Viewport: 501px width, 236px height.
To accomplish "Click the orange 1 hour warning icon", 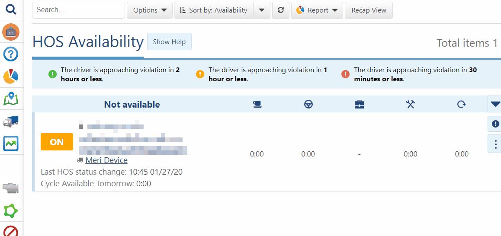I will [200, 74].
